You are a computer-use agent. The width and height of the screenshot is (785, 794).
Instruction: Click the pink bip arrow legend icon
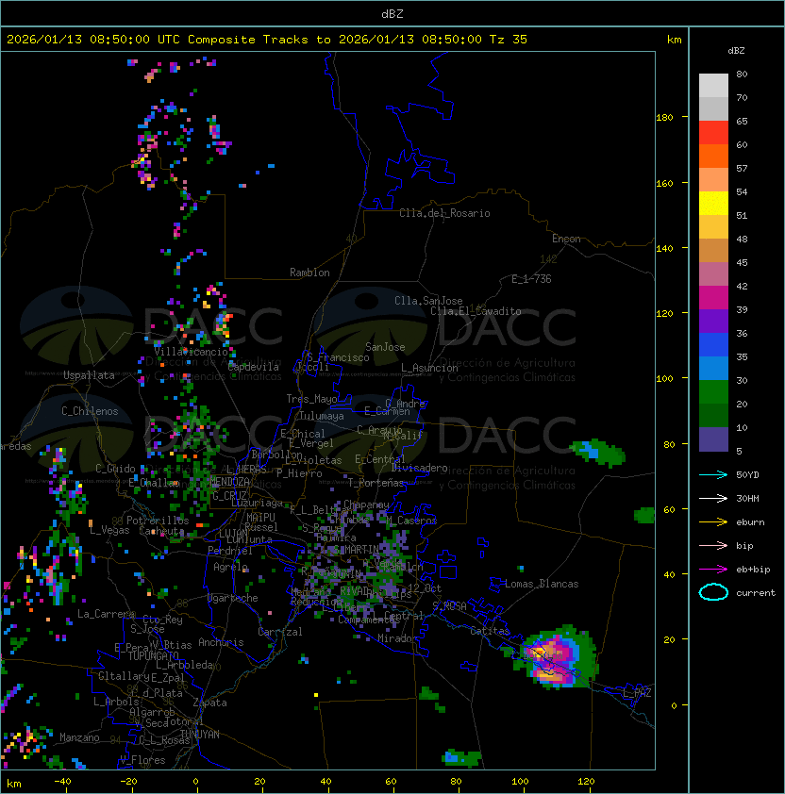click(x=713, y=545)
